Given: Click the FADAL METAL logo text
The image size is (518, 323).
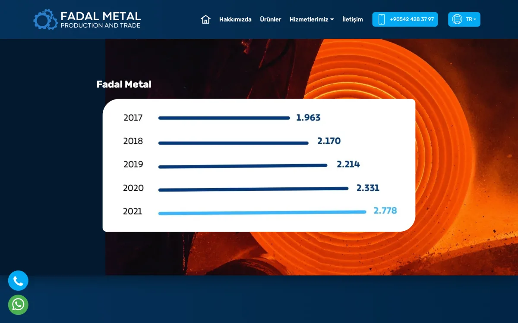Looking at the screenshot, I should pos(101,16).
